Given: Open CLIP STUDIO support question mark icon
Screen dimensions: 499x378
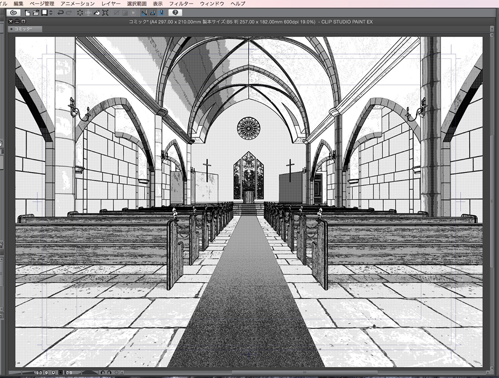Looking at the screenshot, I should [x=175, y=13].
